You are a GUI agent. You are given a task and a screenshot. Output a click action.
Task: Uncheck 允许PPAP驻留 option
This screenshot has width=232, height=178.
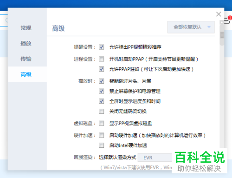(102, 69)
